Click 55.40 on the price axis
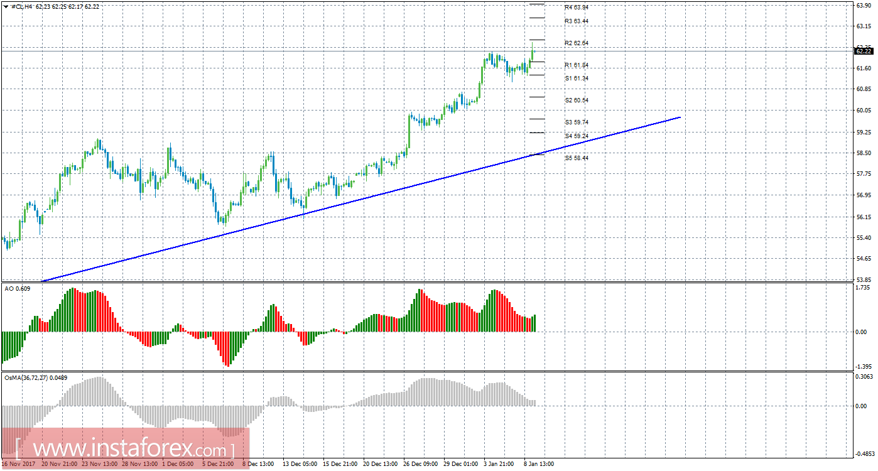 click(864, 238)
